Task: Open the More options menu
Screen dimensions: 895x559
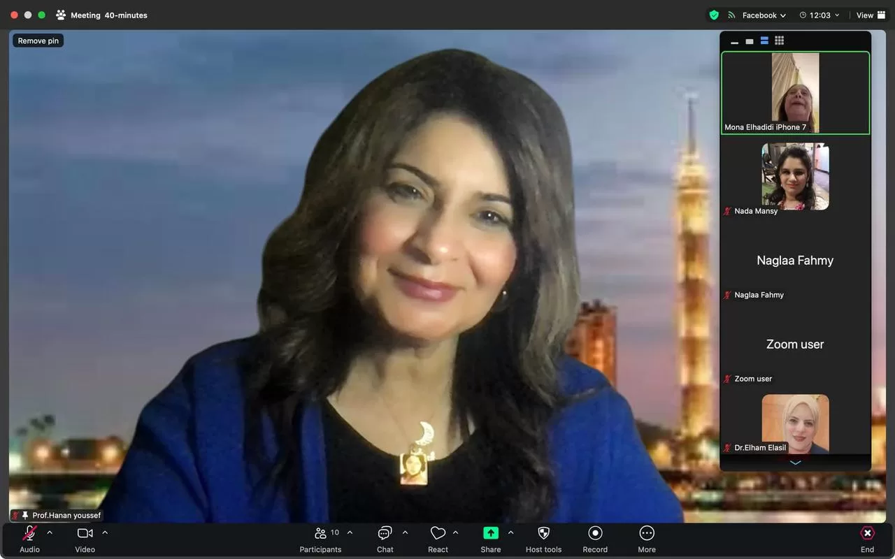Action: pos(647,534)
